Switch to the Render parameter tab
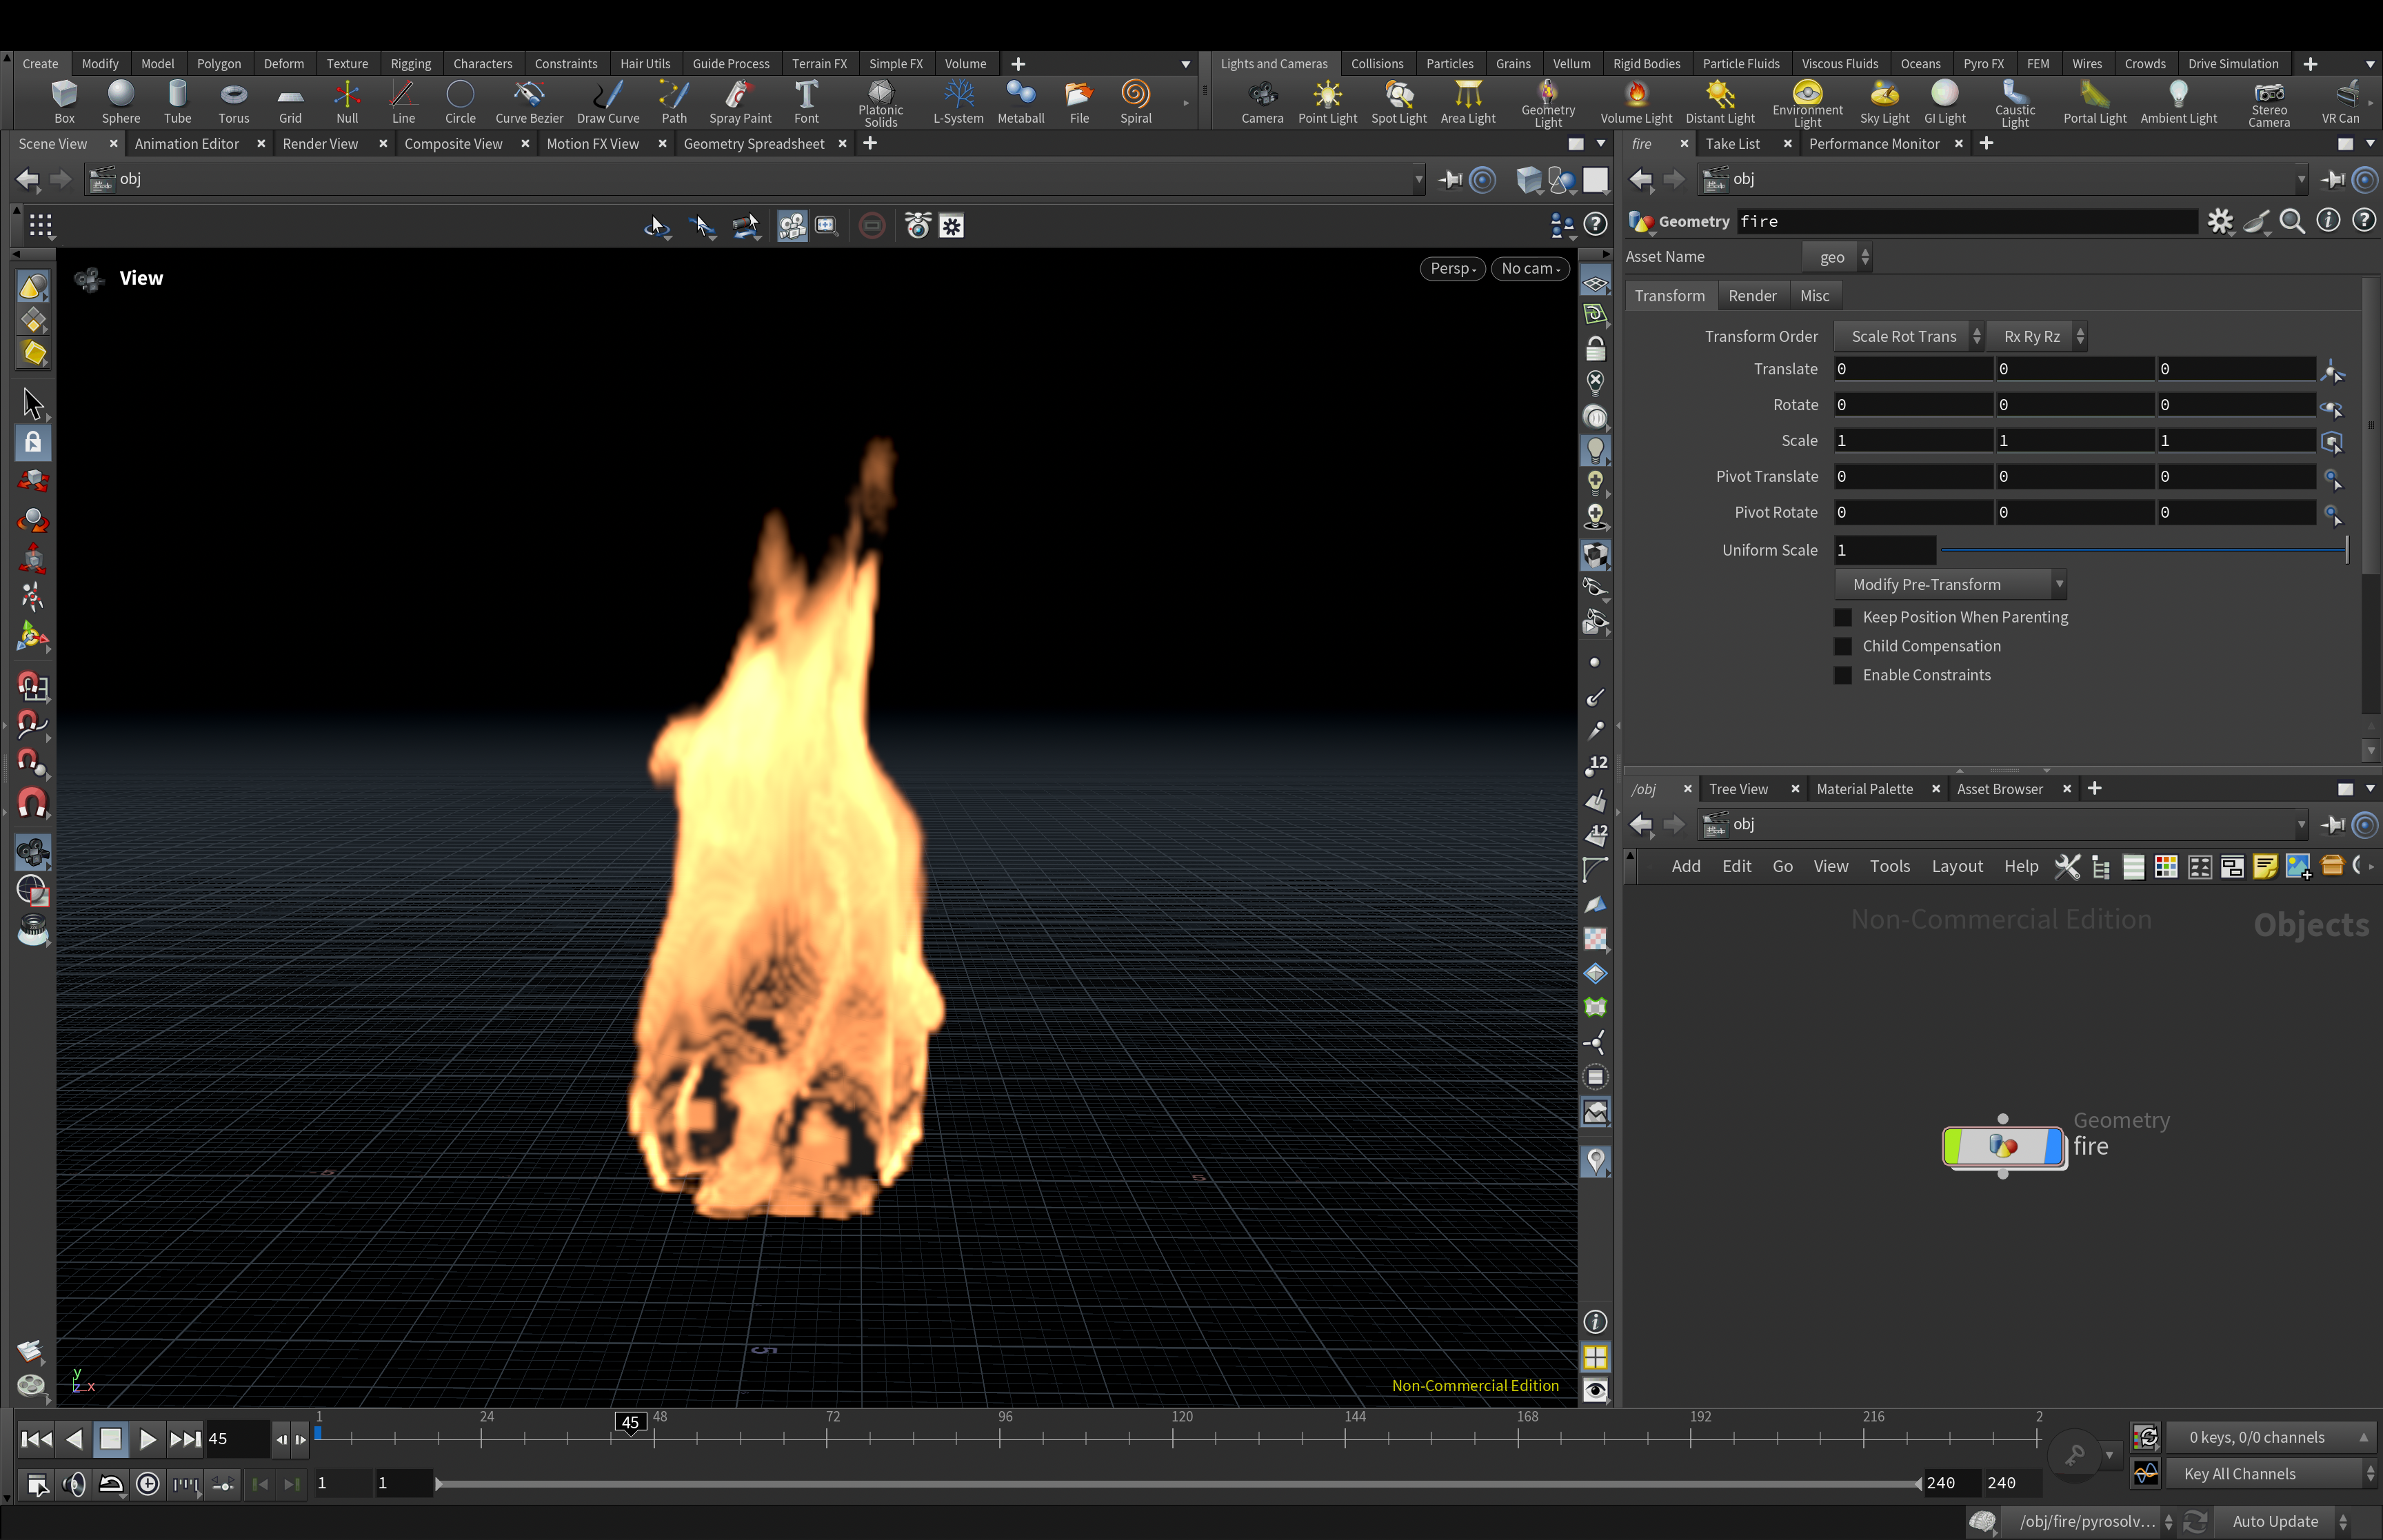This screenshot has width=2383, height=1540. click(1751, 295)
